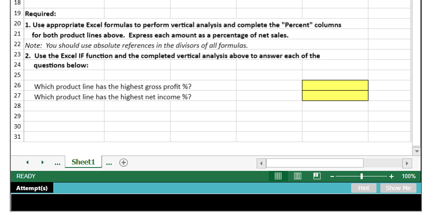Viewport: 443px width, 215px height.
Task: Select row header 29
Action: tap(17, 116)
